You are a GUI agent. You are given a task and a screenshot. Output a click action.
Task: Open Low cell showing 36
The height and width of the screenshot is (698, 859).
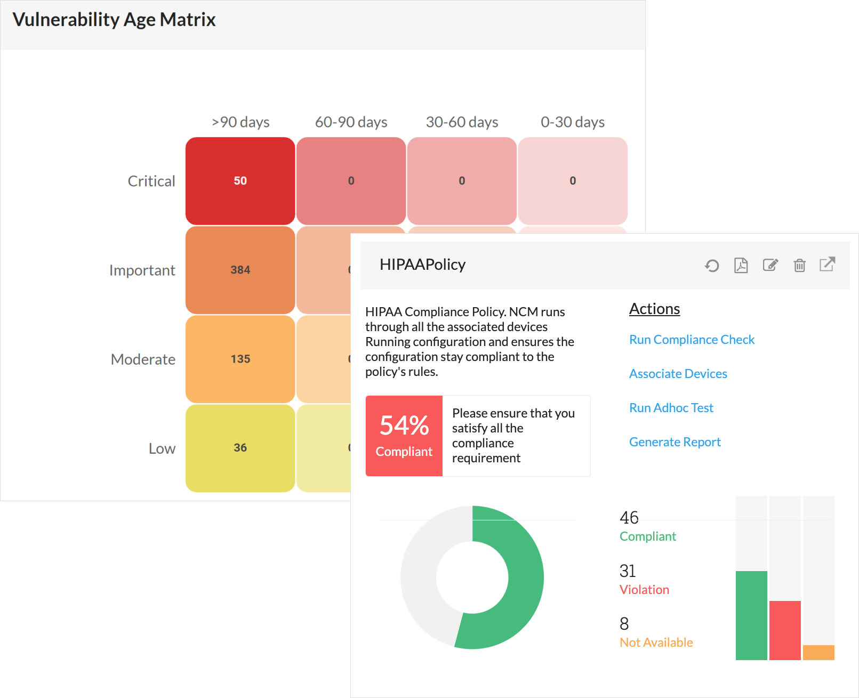point(240,448)
